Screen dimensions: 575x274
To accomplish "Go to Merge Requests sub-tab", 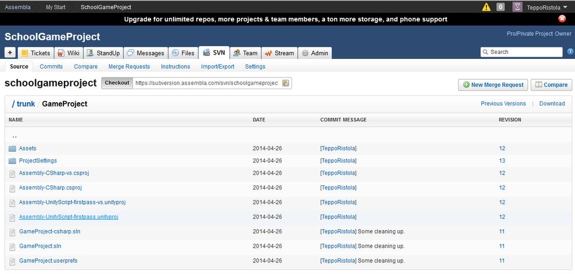I will click(x=129, y=66).
